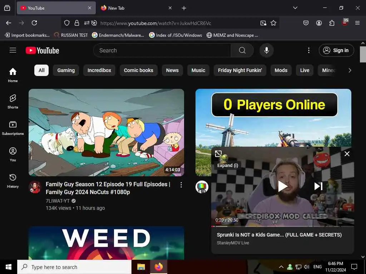Select the Gaming filter chip
Image resolution: width=366 pixels, height=274 pixels.
[x=66, y=70]
